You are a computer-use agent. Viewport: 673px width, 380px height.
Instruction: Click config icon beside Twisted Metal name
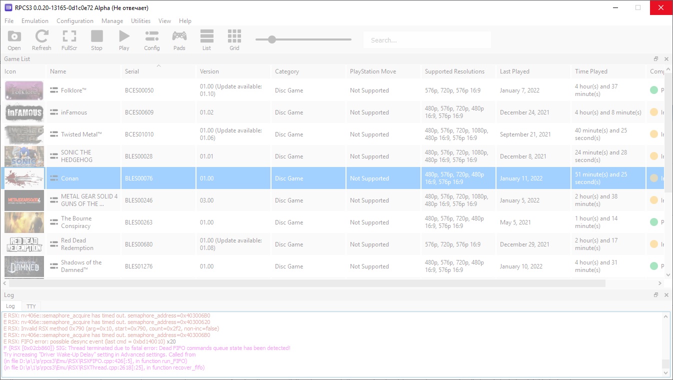(54, 134)
